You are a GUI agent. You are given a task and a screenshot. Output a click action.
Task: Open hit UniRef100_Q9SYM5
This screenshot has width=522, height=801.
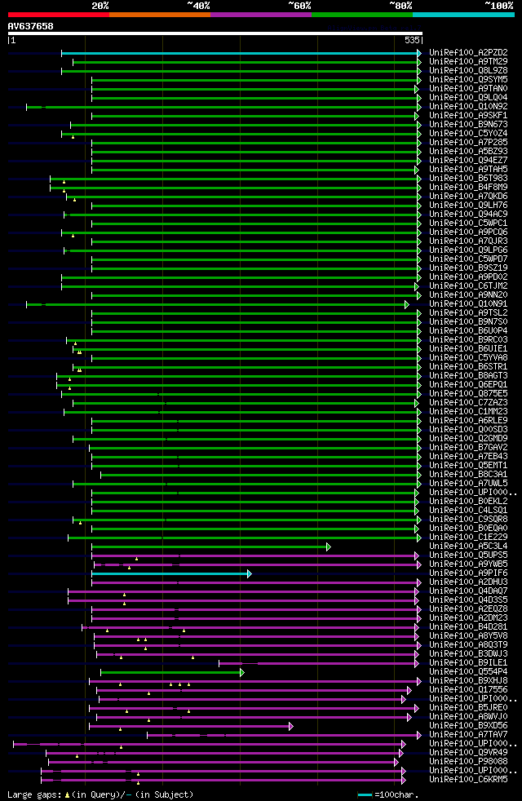[x=468, y=80]
